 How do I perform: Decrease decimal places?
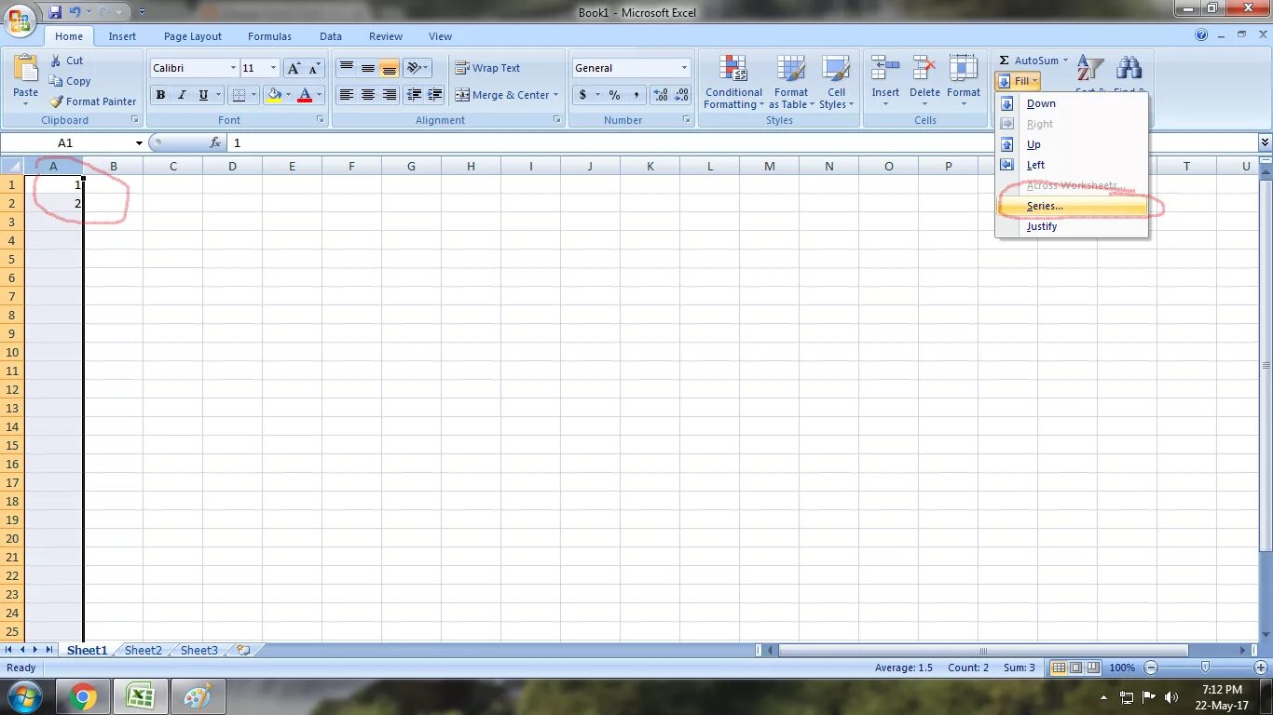[681, 95]
